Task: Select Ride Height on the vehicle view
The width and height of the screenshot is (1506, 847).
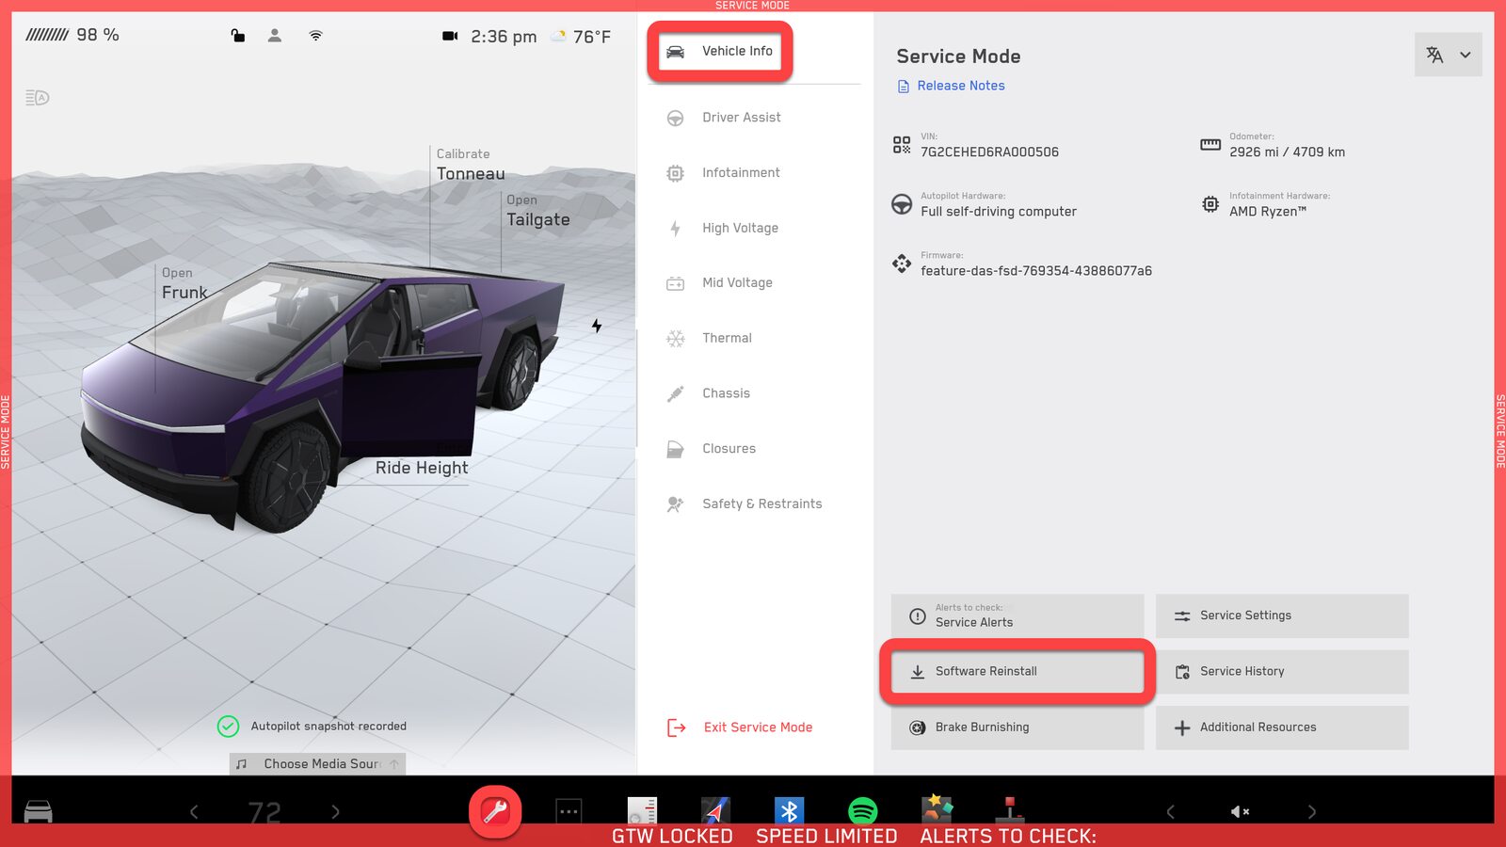Action: tap(422, 468)
